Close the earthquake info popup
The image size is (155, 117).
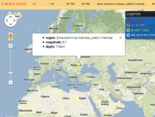click(121, 38)
